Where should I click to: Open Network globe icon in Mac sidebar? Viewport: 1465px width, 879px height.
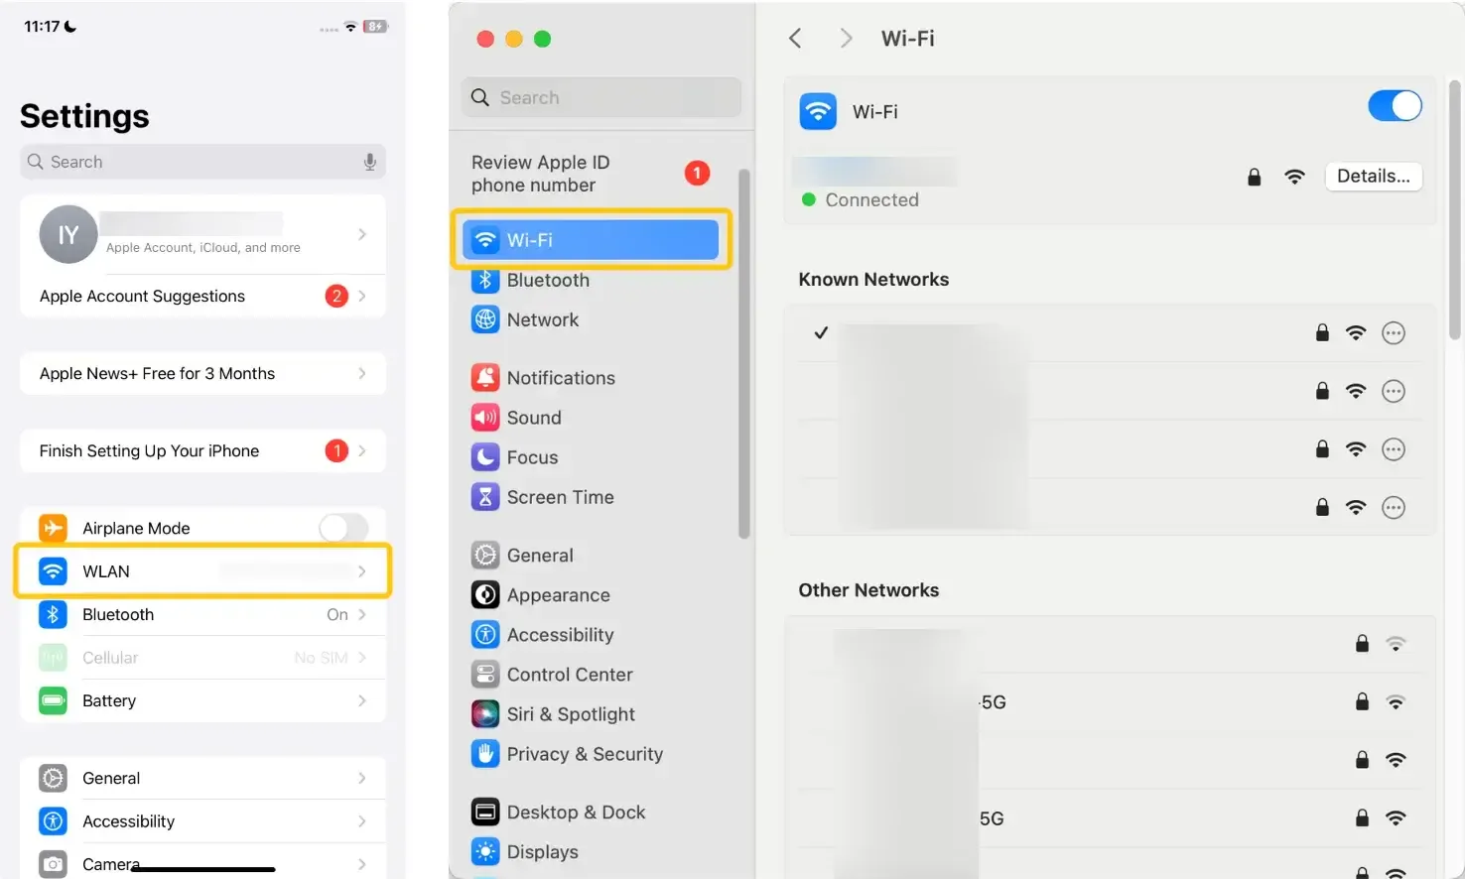point(484,320)
